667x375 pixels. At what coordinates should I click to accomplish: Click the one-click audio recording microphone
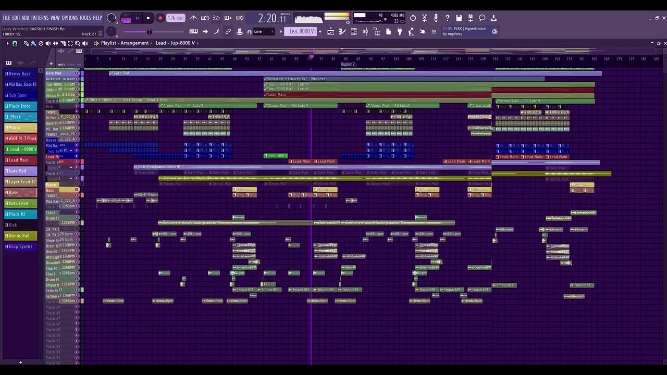click(x=436, y=18)
